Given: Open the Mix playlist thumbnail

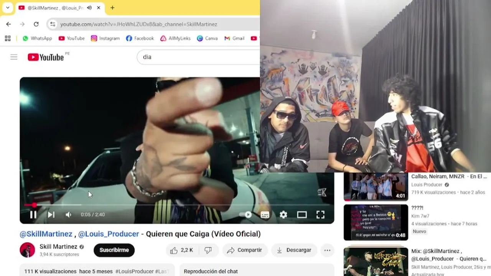Looking at the screenshot, I should click(x=376, y=262).
